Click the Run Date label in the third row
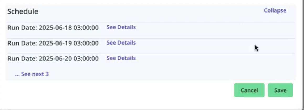This screenshot has width=304, height=110. (x=22, y=59)
